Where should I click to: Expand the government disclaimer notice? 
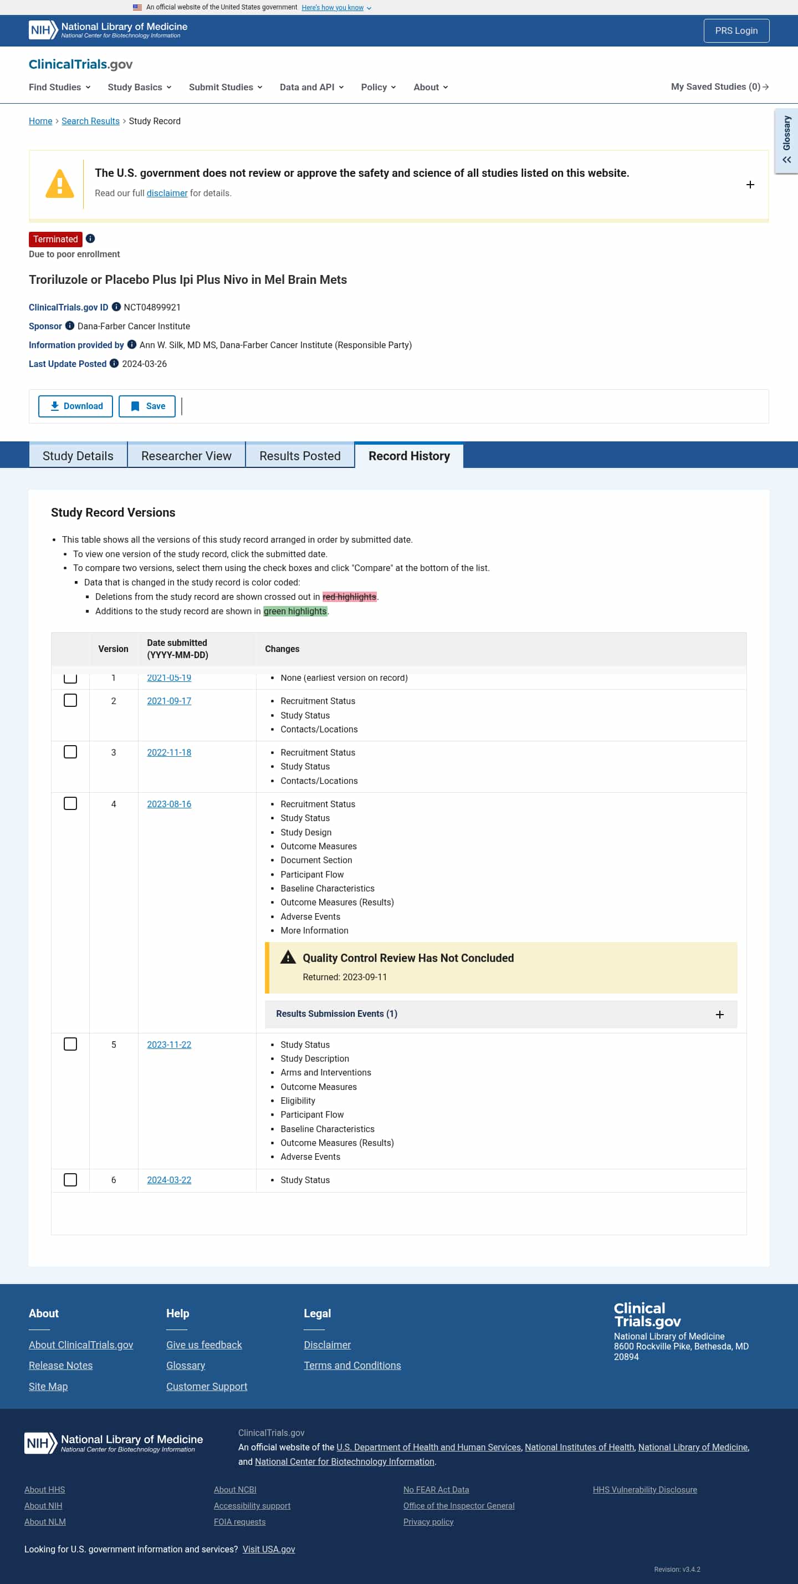(749, 185)
